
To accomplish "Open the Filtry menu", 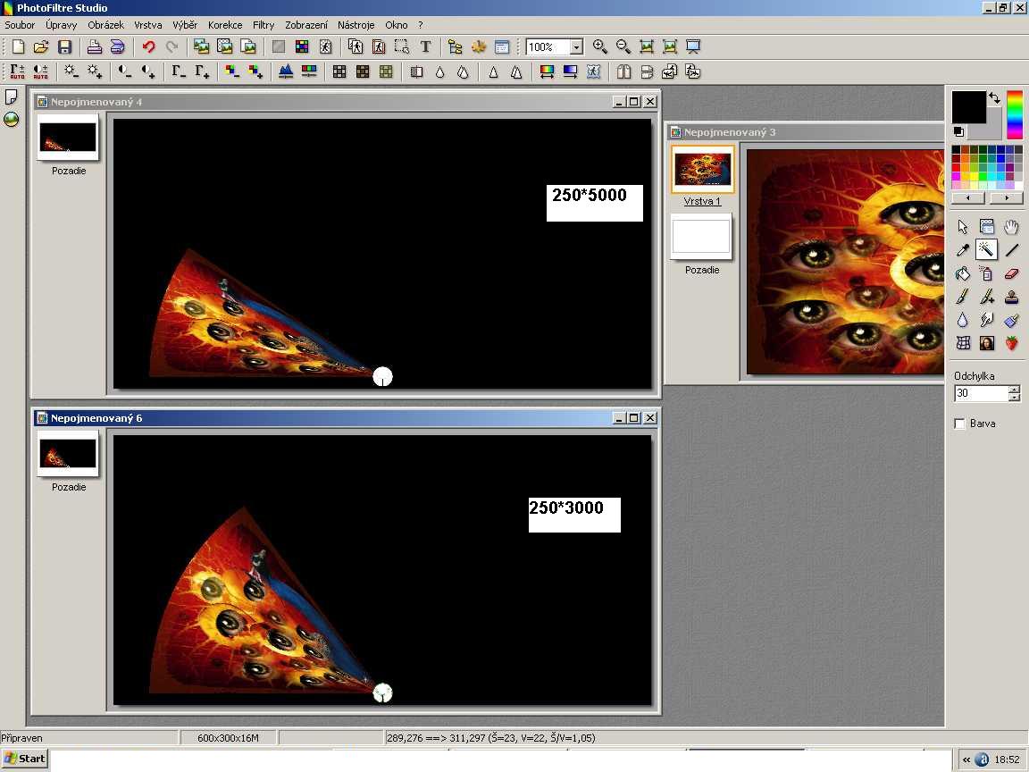I will point(264,25).
